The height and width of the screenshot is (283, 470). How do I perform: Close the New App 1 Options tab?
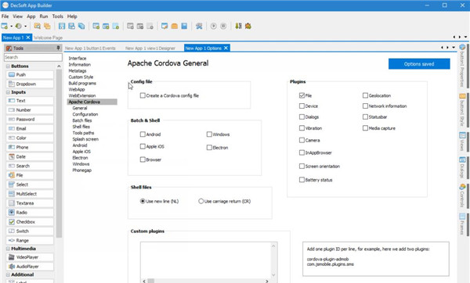[x=226, y=48]
